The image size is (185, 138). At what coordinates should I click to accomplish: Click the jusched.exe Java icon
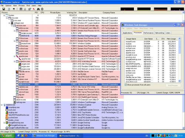pyautogui.click(x=7, y=117)
